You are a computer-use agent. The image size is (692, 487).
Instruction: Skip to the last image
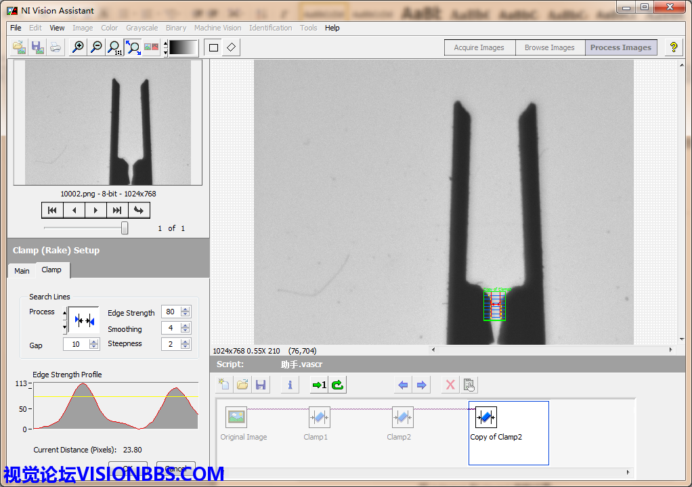click(x=116, y=210)
